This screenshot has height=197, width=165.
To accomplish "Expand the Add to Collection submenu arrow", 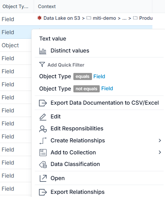I will tap(160, 152).
